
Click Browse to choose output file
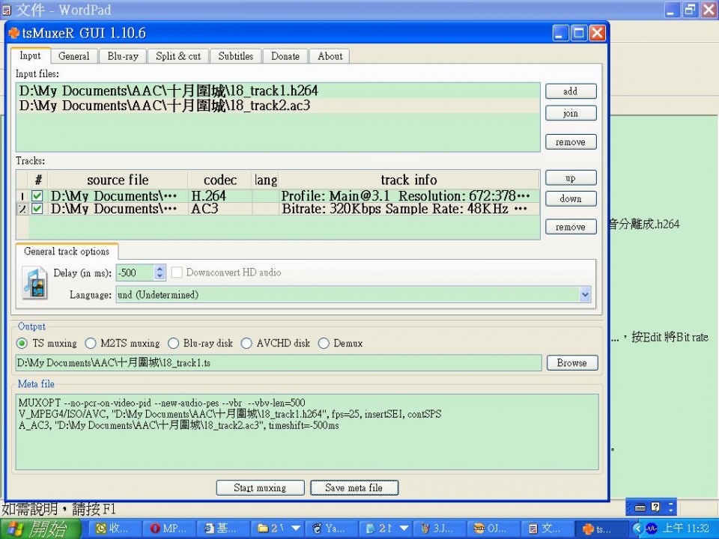click(571, 363)
